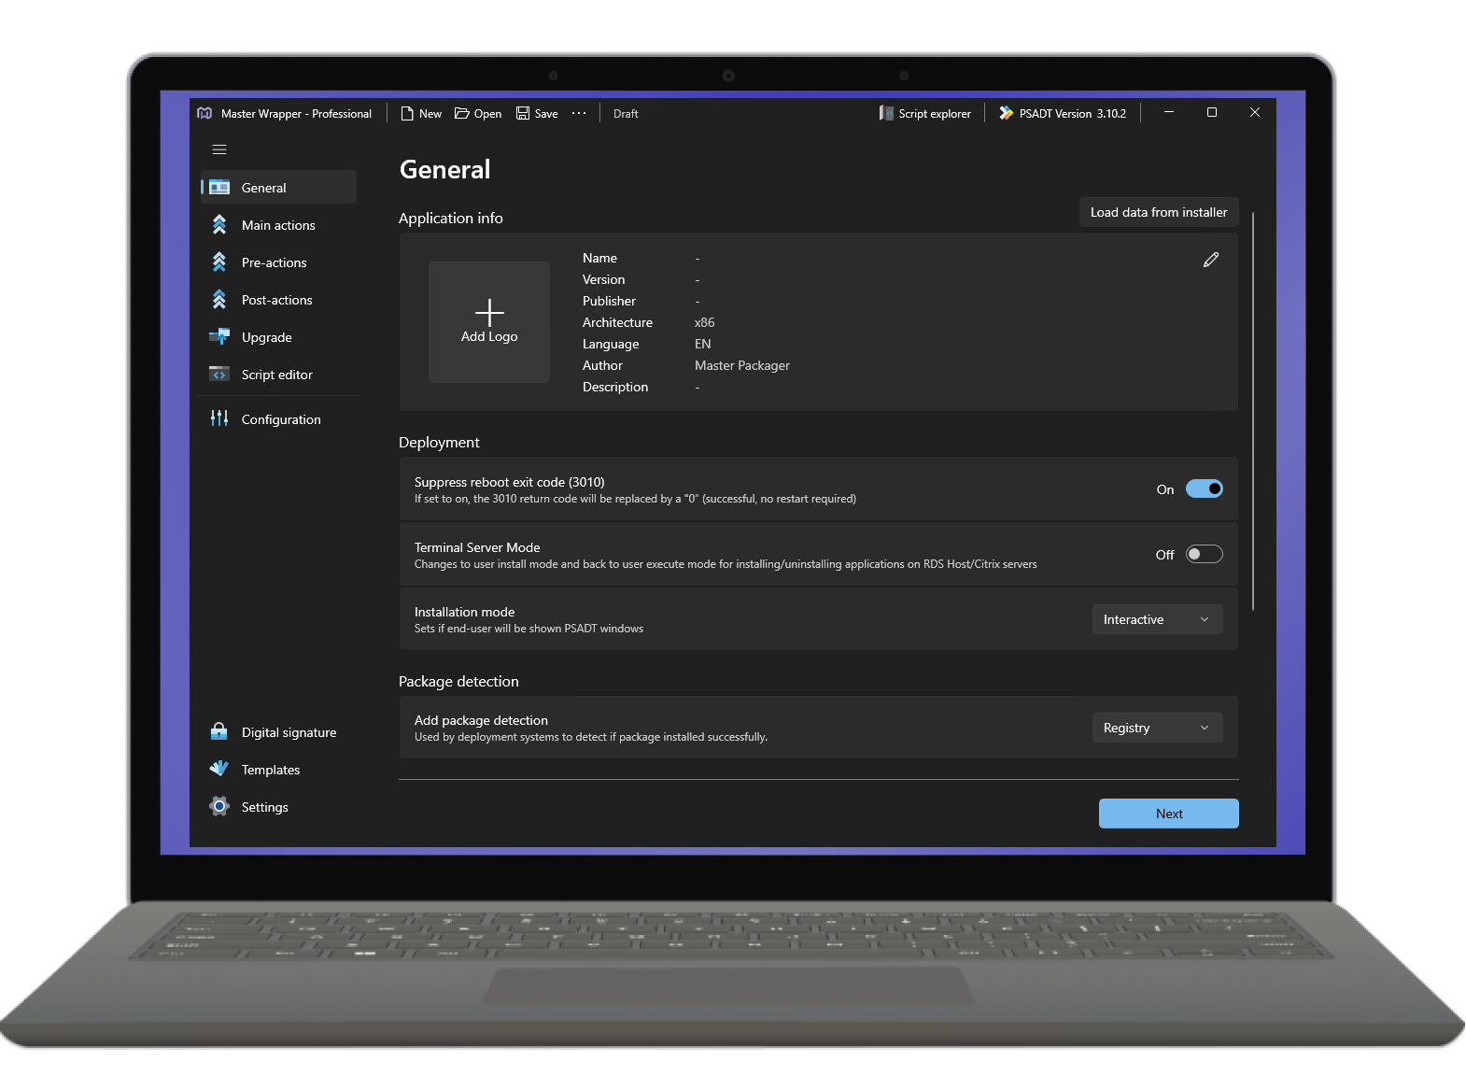Enable the Terminal Server Mode toggle
This screenshot has height=1090, width=1466.
point(1205,554)
